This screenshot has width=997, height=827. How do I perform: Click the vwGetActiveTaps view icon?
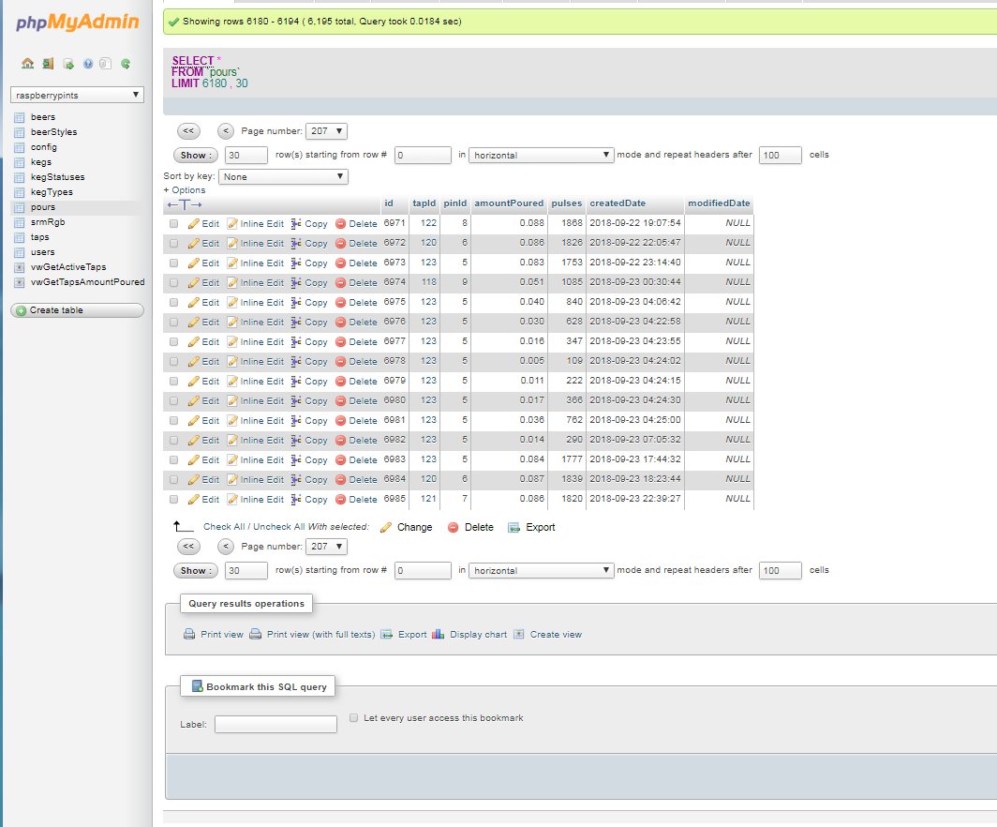pyautogui.click(x=19, y=267)
